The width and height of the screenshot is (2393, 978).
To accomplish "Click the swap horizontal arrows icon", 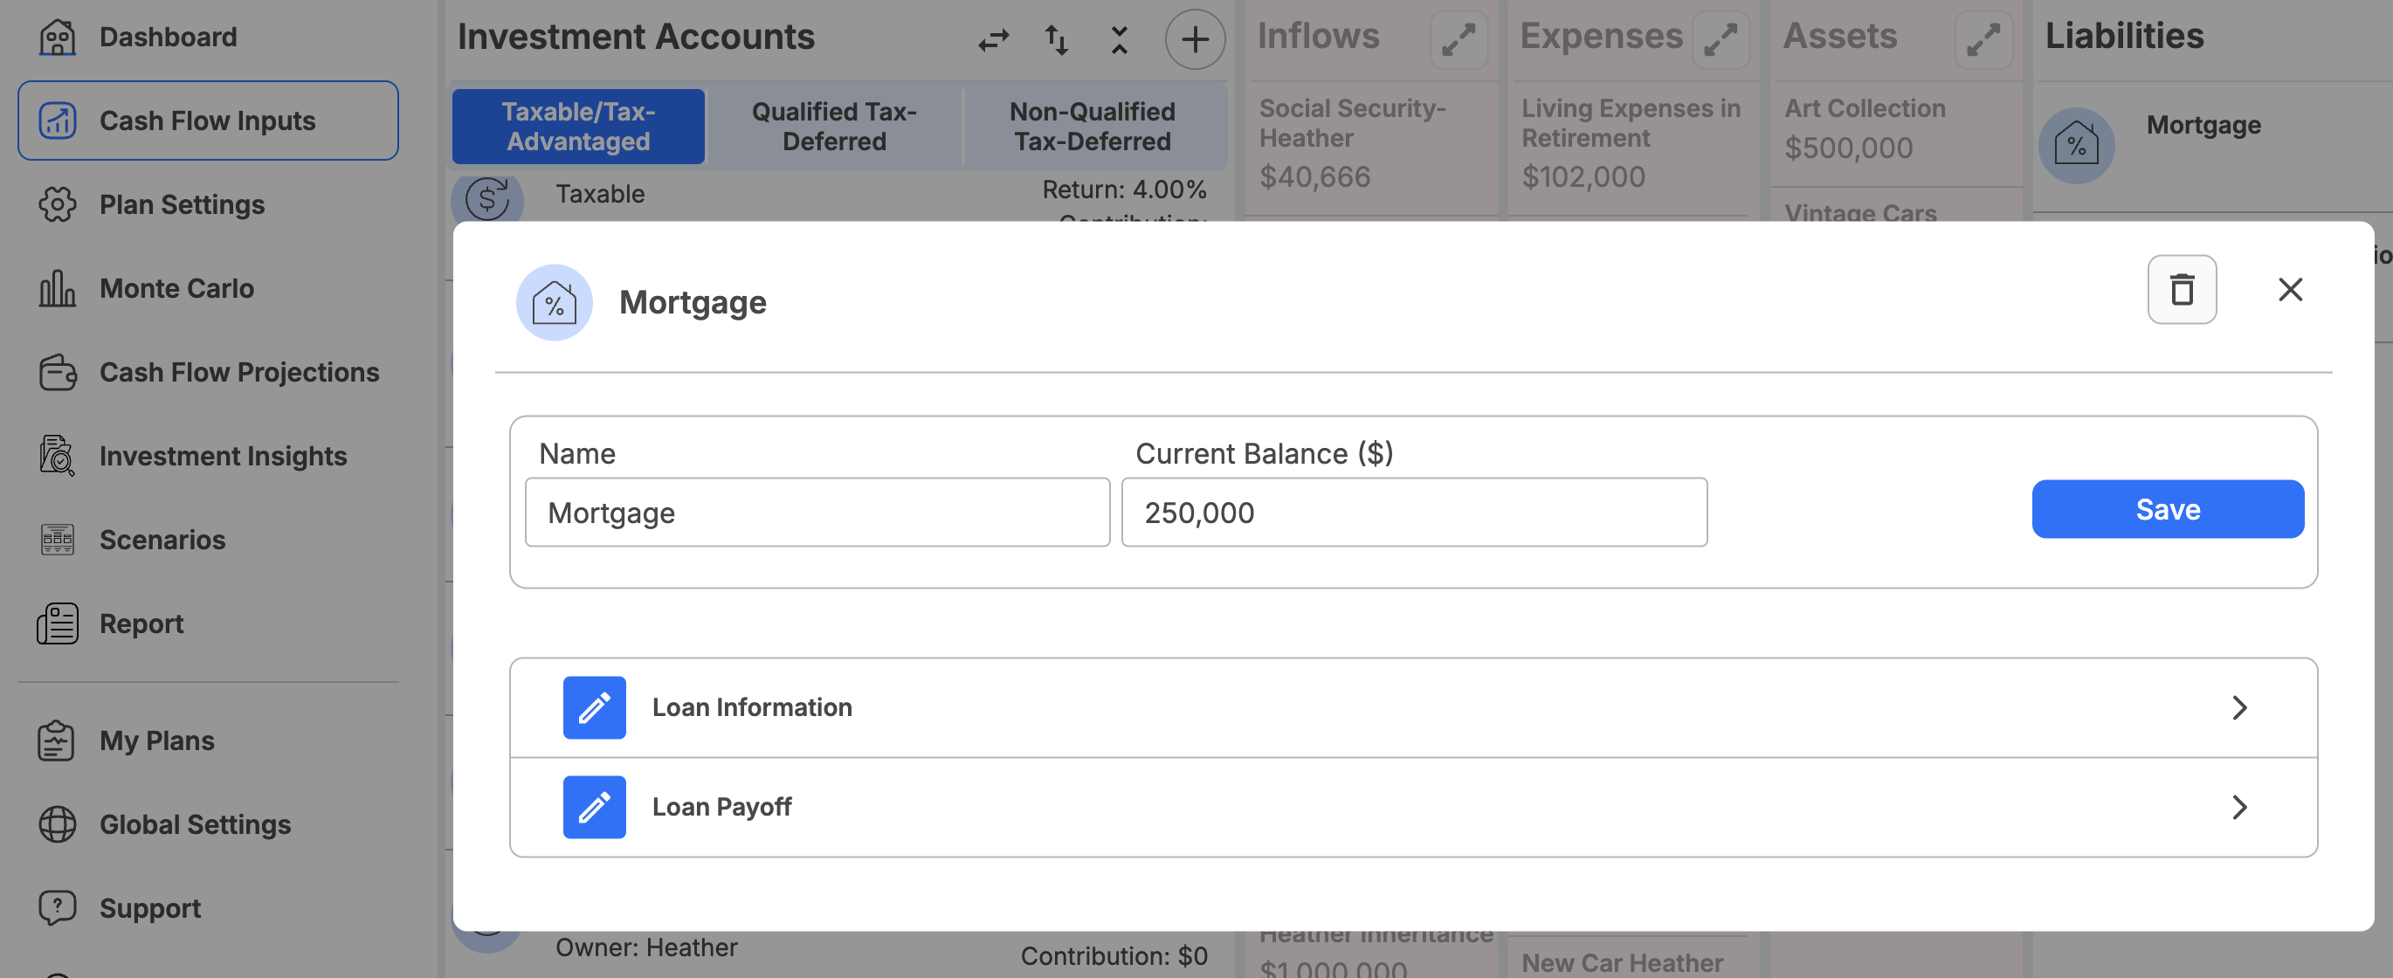I will click(x=993, y=39).
